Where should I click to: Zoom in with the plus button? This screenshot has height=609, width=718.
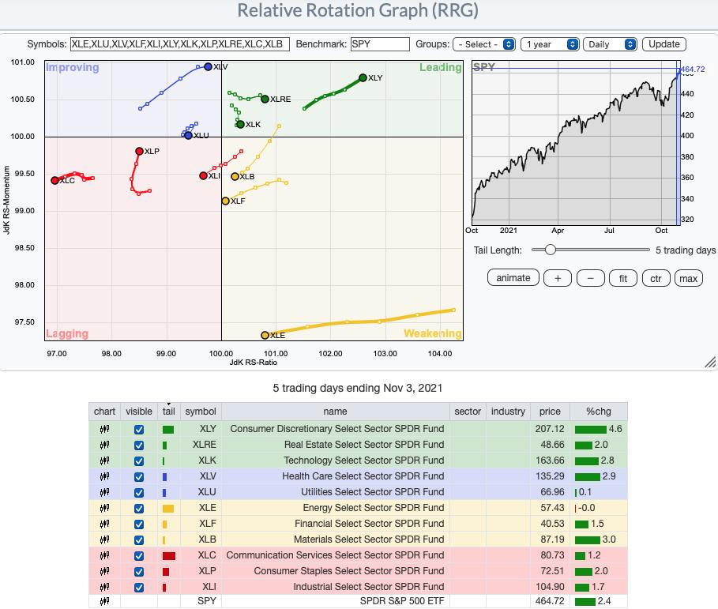coord(558,278)
